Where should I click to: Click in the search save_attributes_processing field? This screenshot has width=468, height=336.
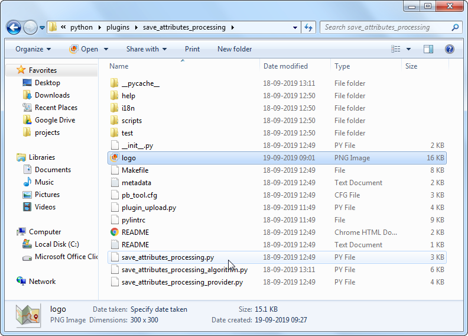384,27
